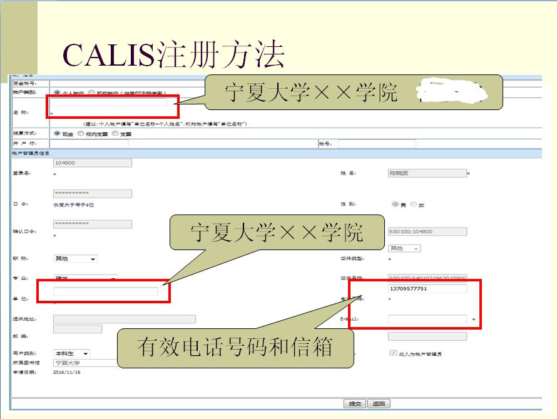The width and height of the screenshot is (557, 419).
Task: Focus the 帐号 account number field
Action: click(x=377, y=143)
